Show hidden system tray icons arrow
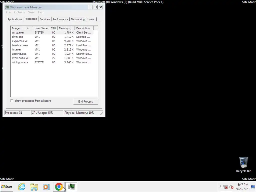 (220, 186)
